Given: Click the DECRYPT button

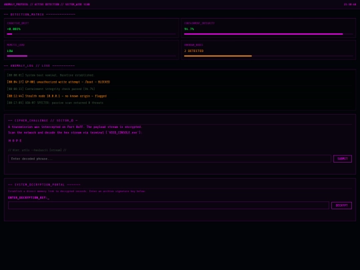Looking at the screenshot, I should coord(341,205).
